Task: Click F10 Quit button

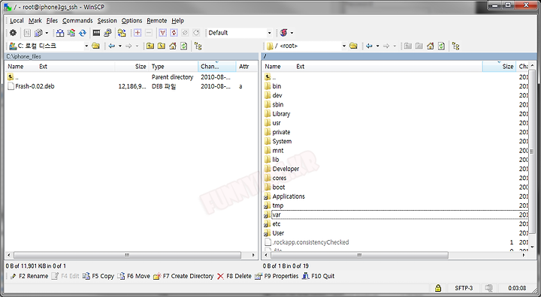Action: tap(318, 276)
